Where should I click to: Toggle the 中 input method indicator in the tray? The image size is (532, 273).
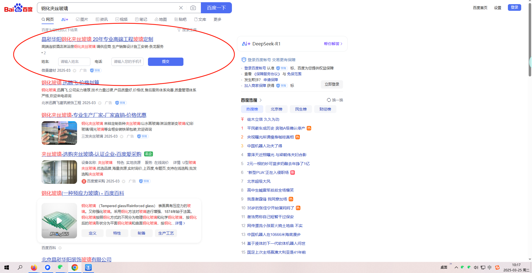[x=489, y=267]
